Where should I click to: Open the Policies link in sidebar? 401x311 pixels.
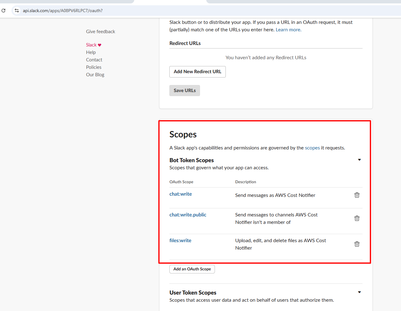(94, 67)
